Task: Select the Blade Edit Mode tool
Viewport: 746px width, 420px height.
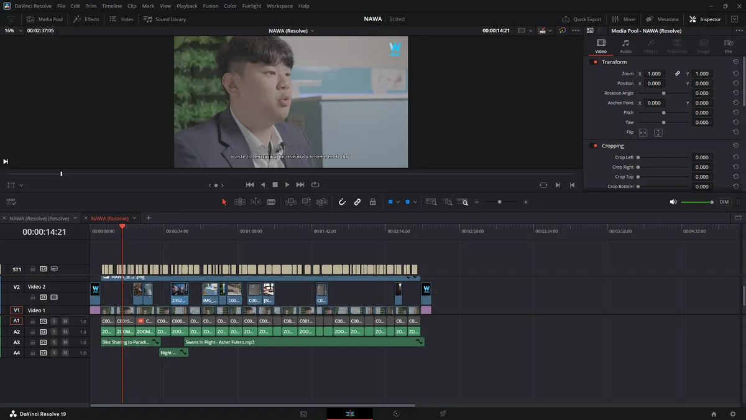Action: pos(271,202)
